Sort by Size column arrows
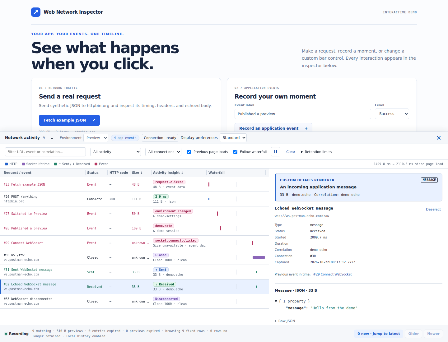 (142, 173)
